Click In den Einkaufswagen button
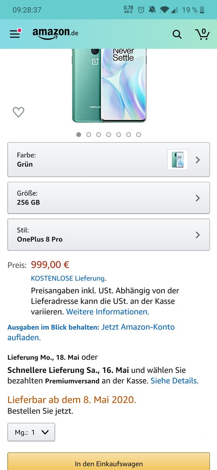The image size is (217, 470). point(109,462)
